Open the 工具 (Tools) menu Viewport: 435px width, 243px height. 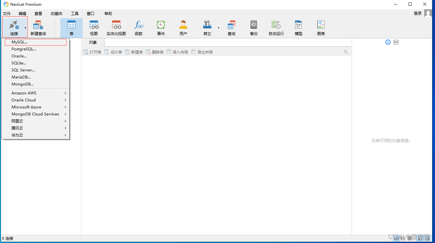[x=75, y=14]
